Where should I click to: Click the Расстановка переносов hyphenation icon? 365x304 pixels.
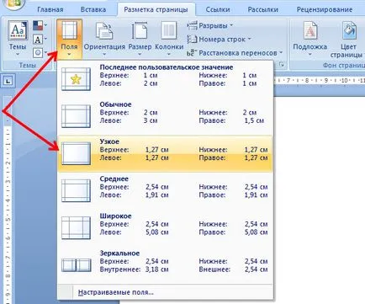point(191,53)
